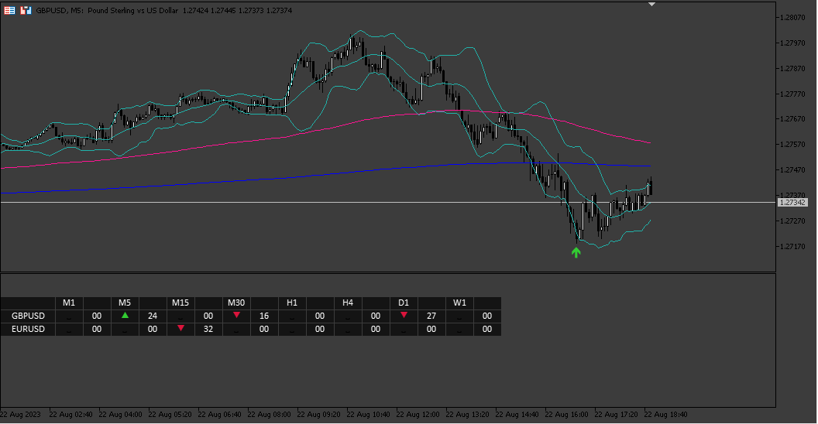Click the 1.27342 price label on axis
Screen dimensions: 818x424
click(792, 202)
